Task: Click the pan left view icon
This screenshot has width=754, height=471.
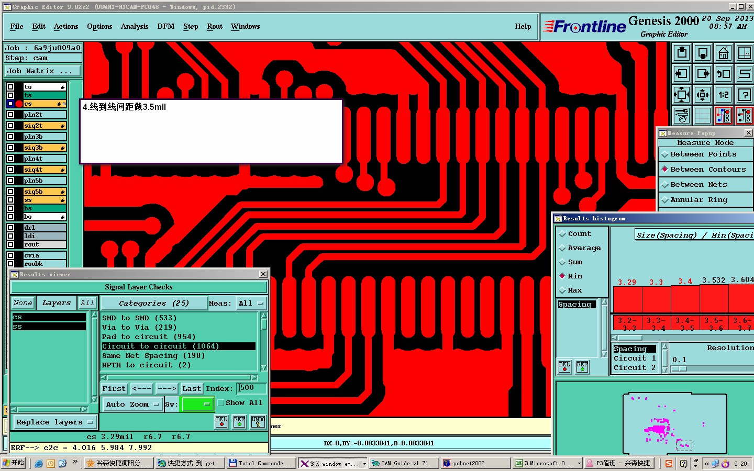Action: tap(682, 74)
